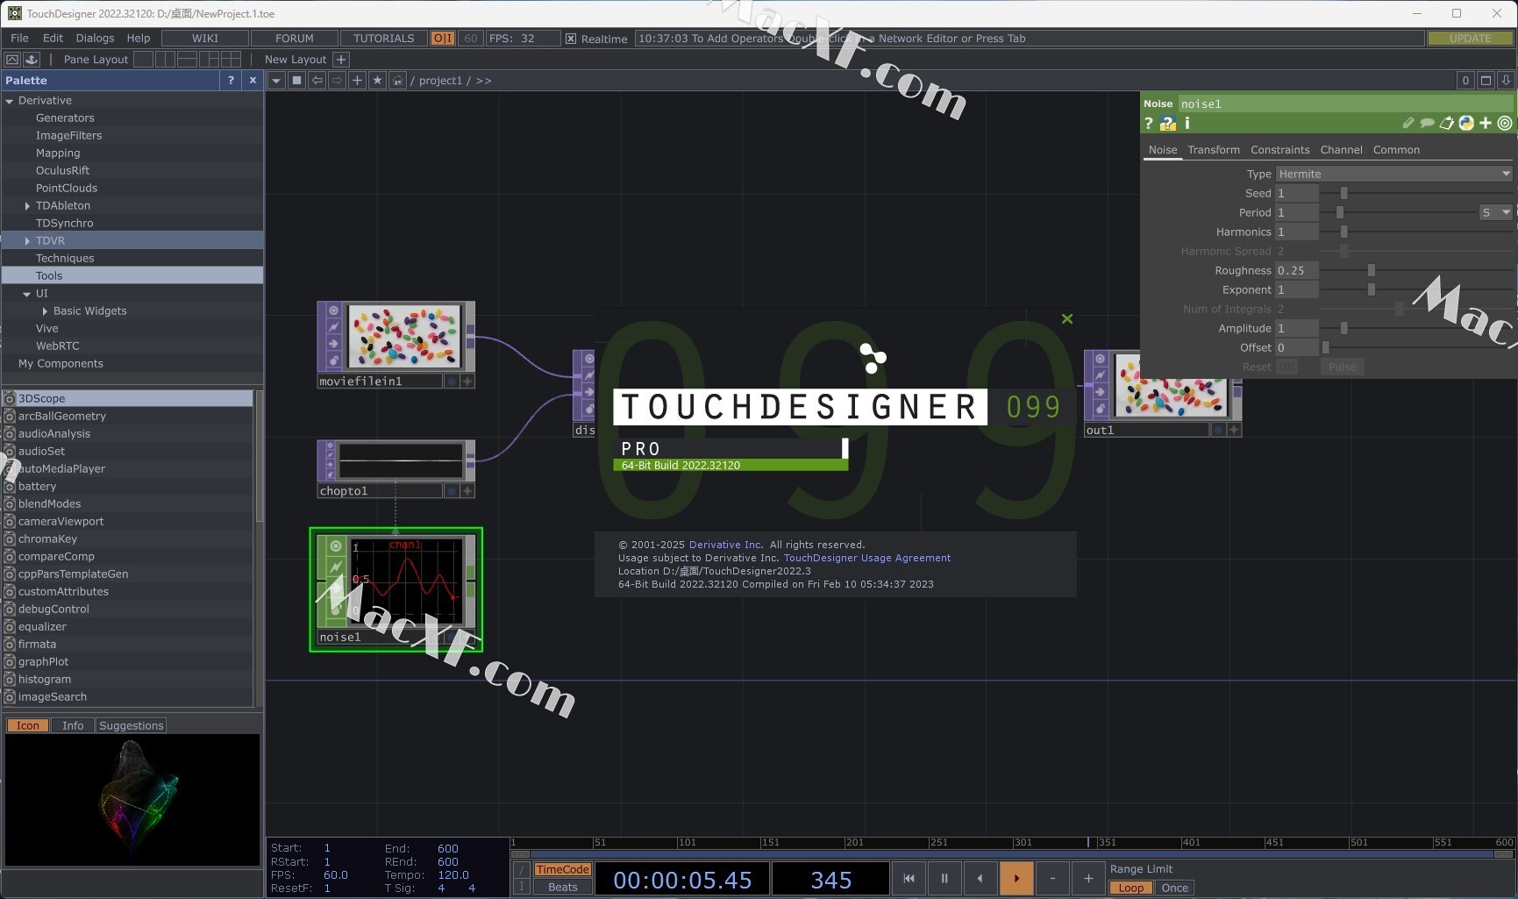Select the four-pane grid layout
Viewport: 1518px width, 899px height.
(231, 60)
